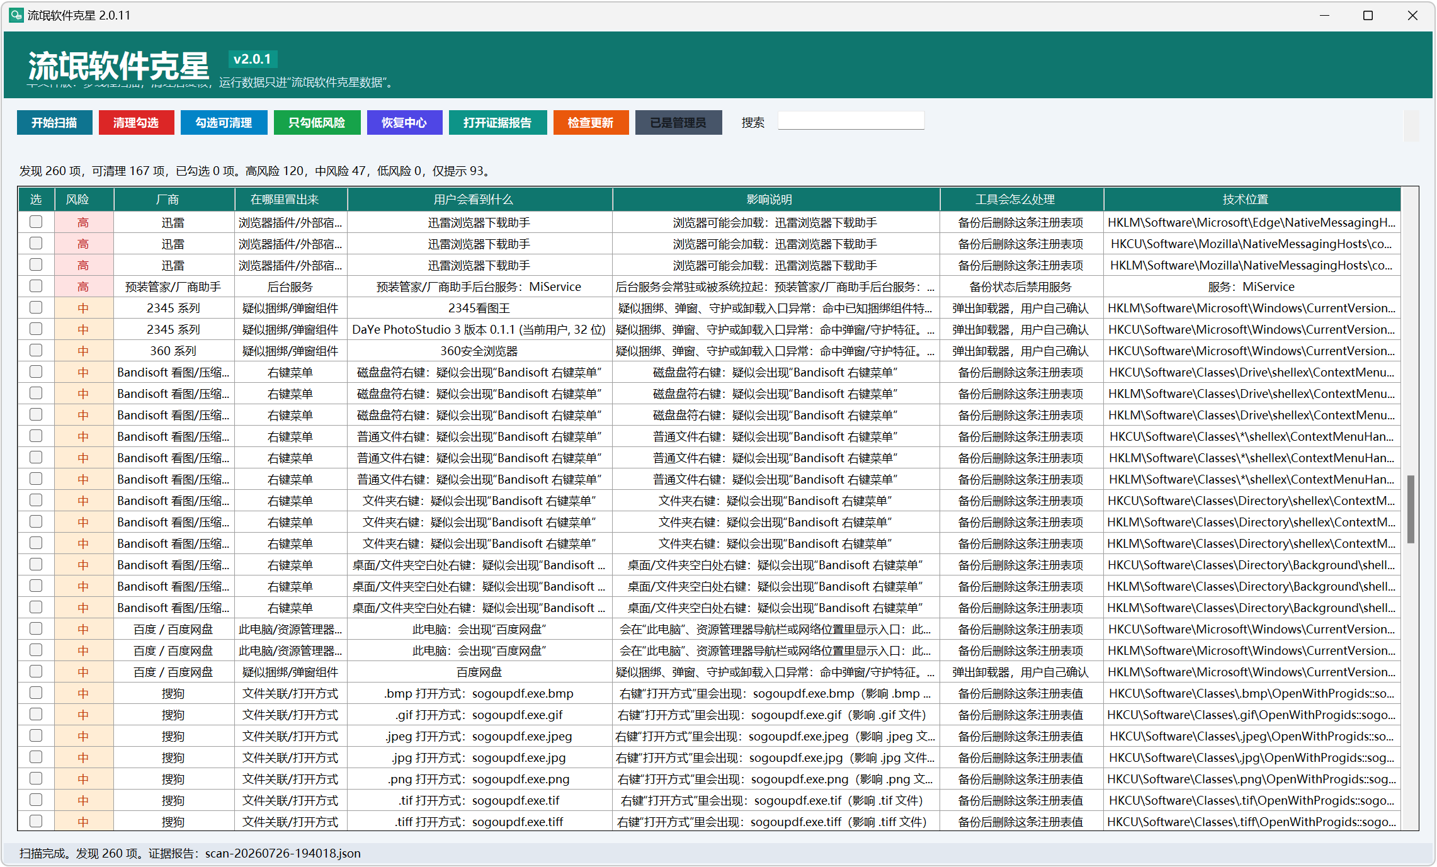This screenshot has width=1437, height=867.
Task: Click the green 只勾低风险 button
Action: (317, 123)
